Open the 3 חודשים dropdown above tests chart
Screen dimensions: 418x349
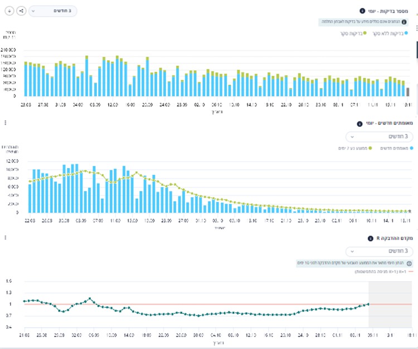click(53, 11)
